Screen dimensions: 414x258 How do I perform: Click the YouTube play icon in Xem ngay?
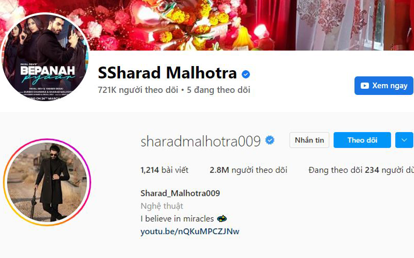pos(365,86)
